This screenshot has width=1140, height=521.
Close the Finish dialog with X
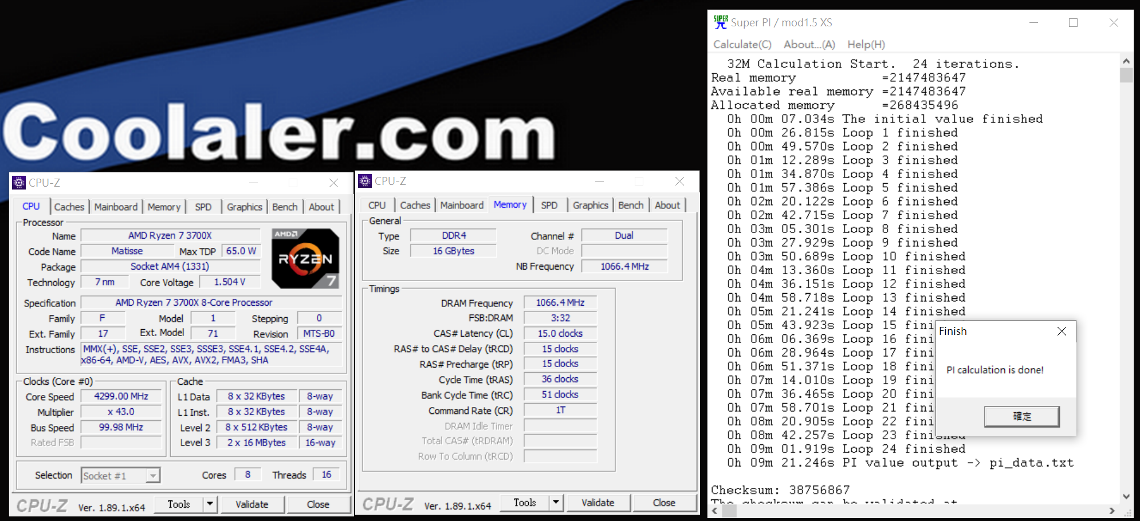pos(1062,331)
